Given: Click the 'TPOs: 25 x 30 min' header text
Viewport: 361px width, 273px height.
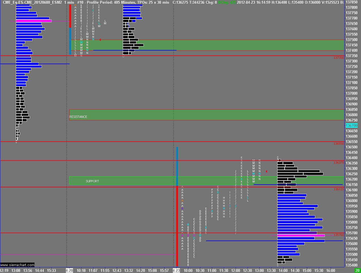Looking at the screenshot, I should tap(153, 2).
